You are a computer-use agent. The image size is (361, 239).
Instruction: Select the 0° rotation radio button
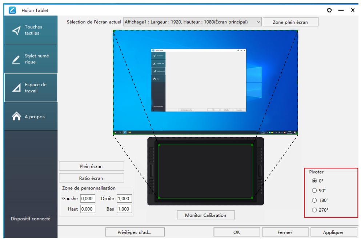pyautogui.click(x=314, y=181)
